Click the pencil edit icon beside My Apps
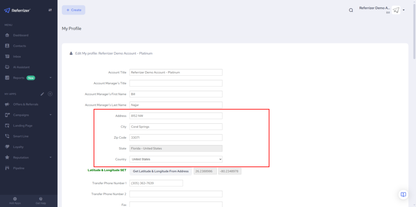This screenshot has height=207, width=416. pos(42,94)
